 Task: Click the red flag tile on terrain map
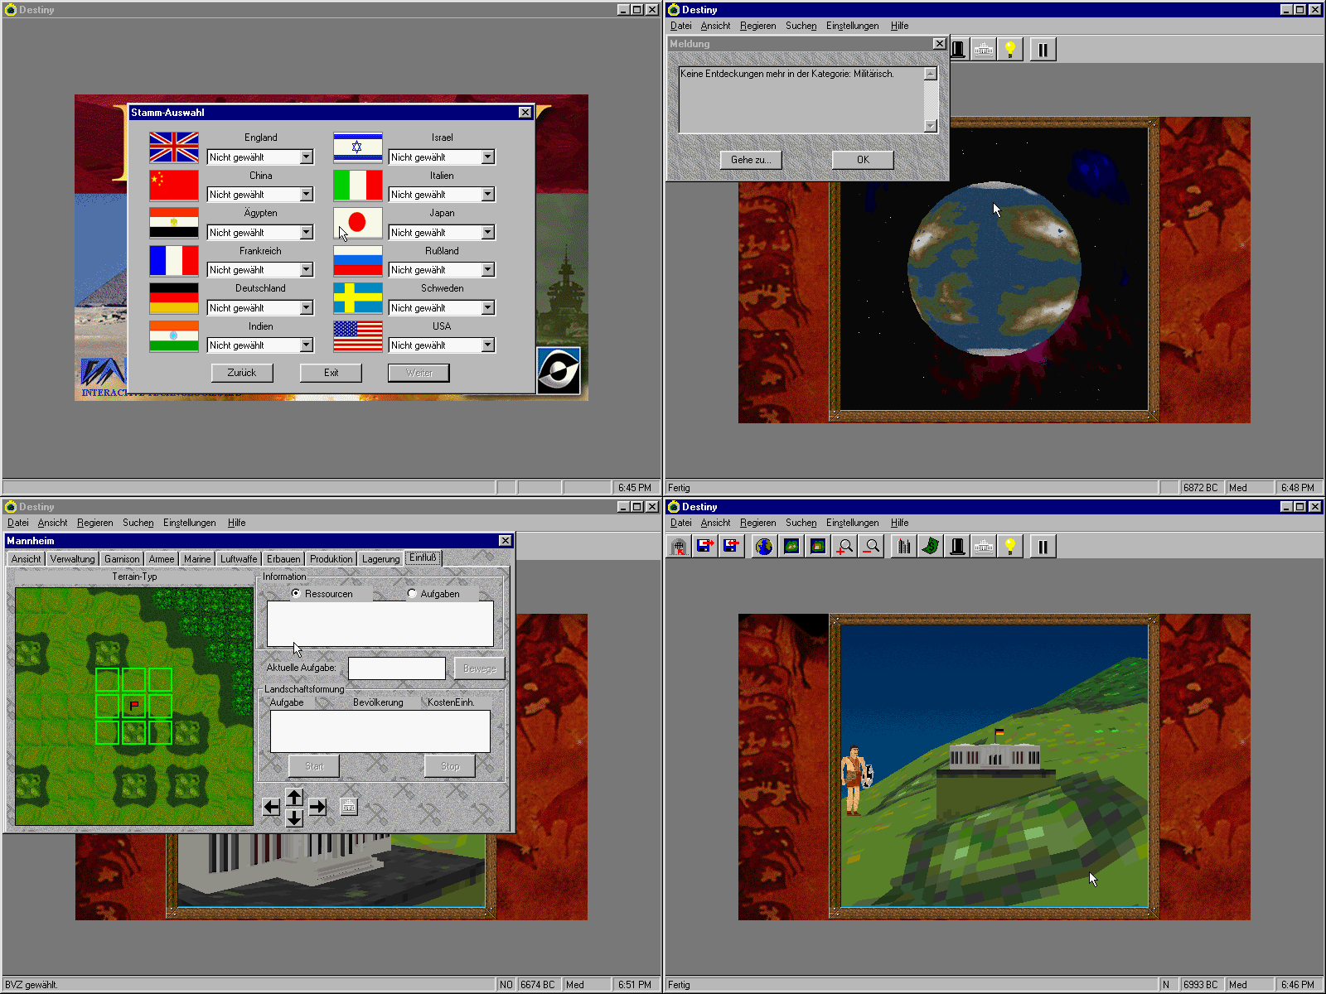(134, 706)
